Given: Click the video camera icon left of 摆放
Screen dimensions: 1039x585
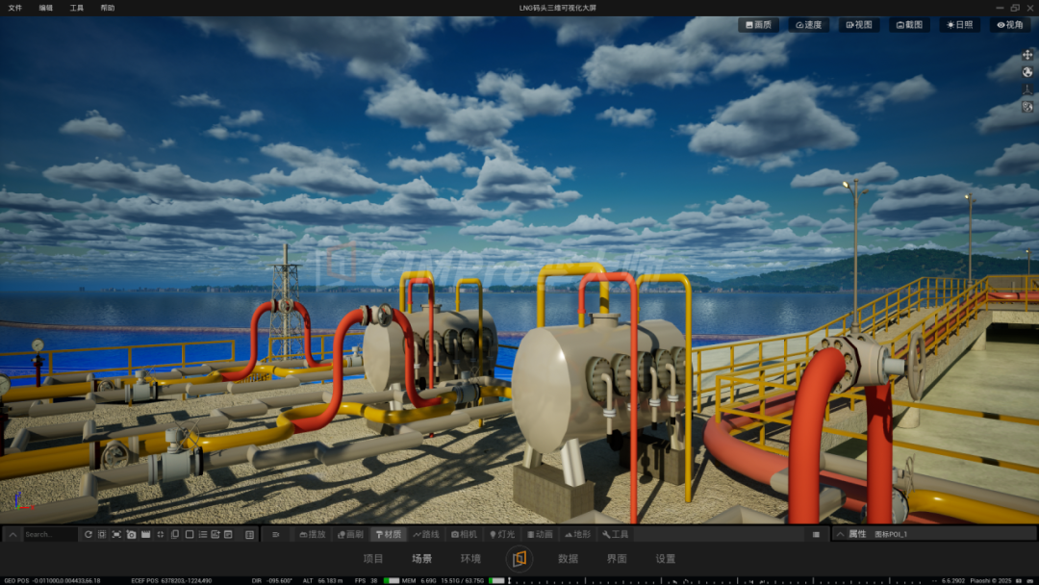Looking at the screenshot, I should 276,534.
